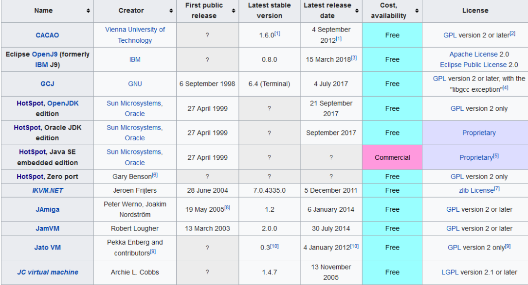Open HotSpot link in OpenJDK edition row

point(30,103)
